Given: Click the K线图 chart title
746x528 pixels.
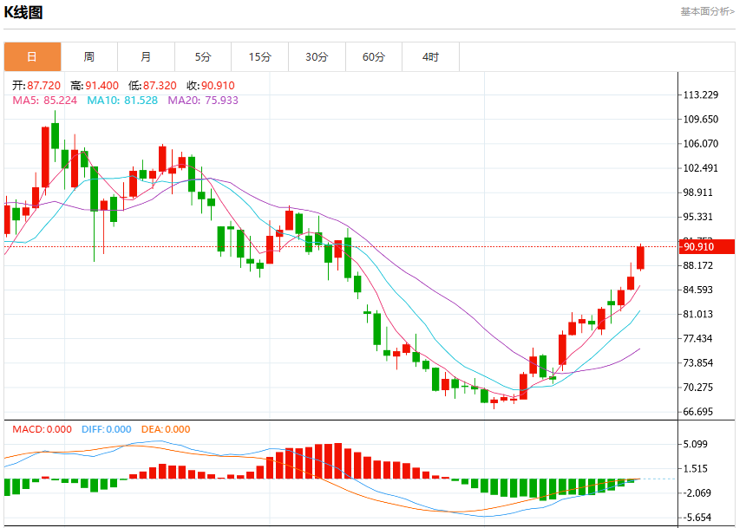Looking at the screenshot, I should (x=23, y=12).
